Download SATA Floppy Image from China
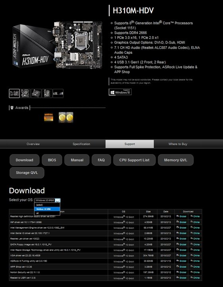Screen dimensions: 223x287 (x=195, y=244)
